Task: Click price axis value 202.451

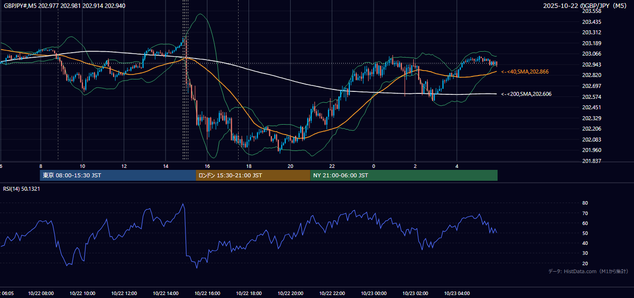Action: pos(591,107)
